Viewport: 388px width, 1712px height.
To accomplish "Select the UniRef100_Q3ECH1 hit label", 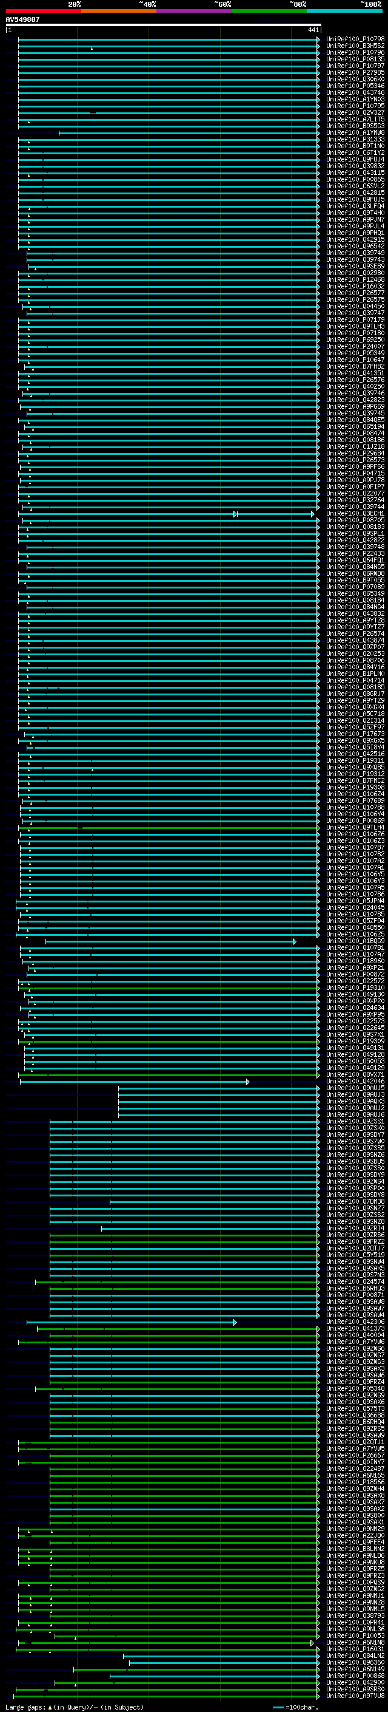I will coord(355,514).
